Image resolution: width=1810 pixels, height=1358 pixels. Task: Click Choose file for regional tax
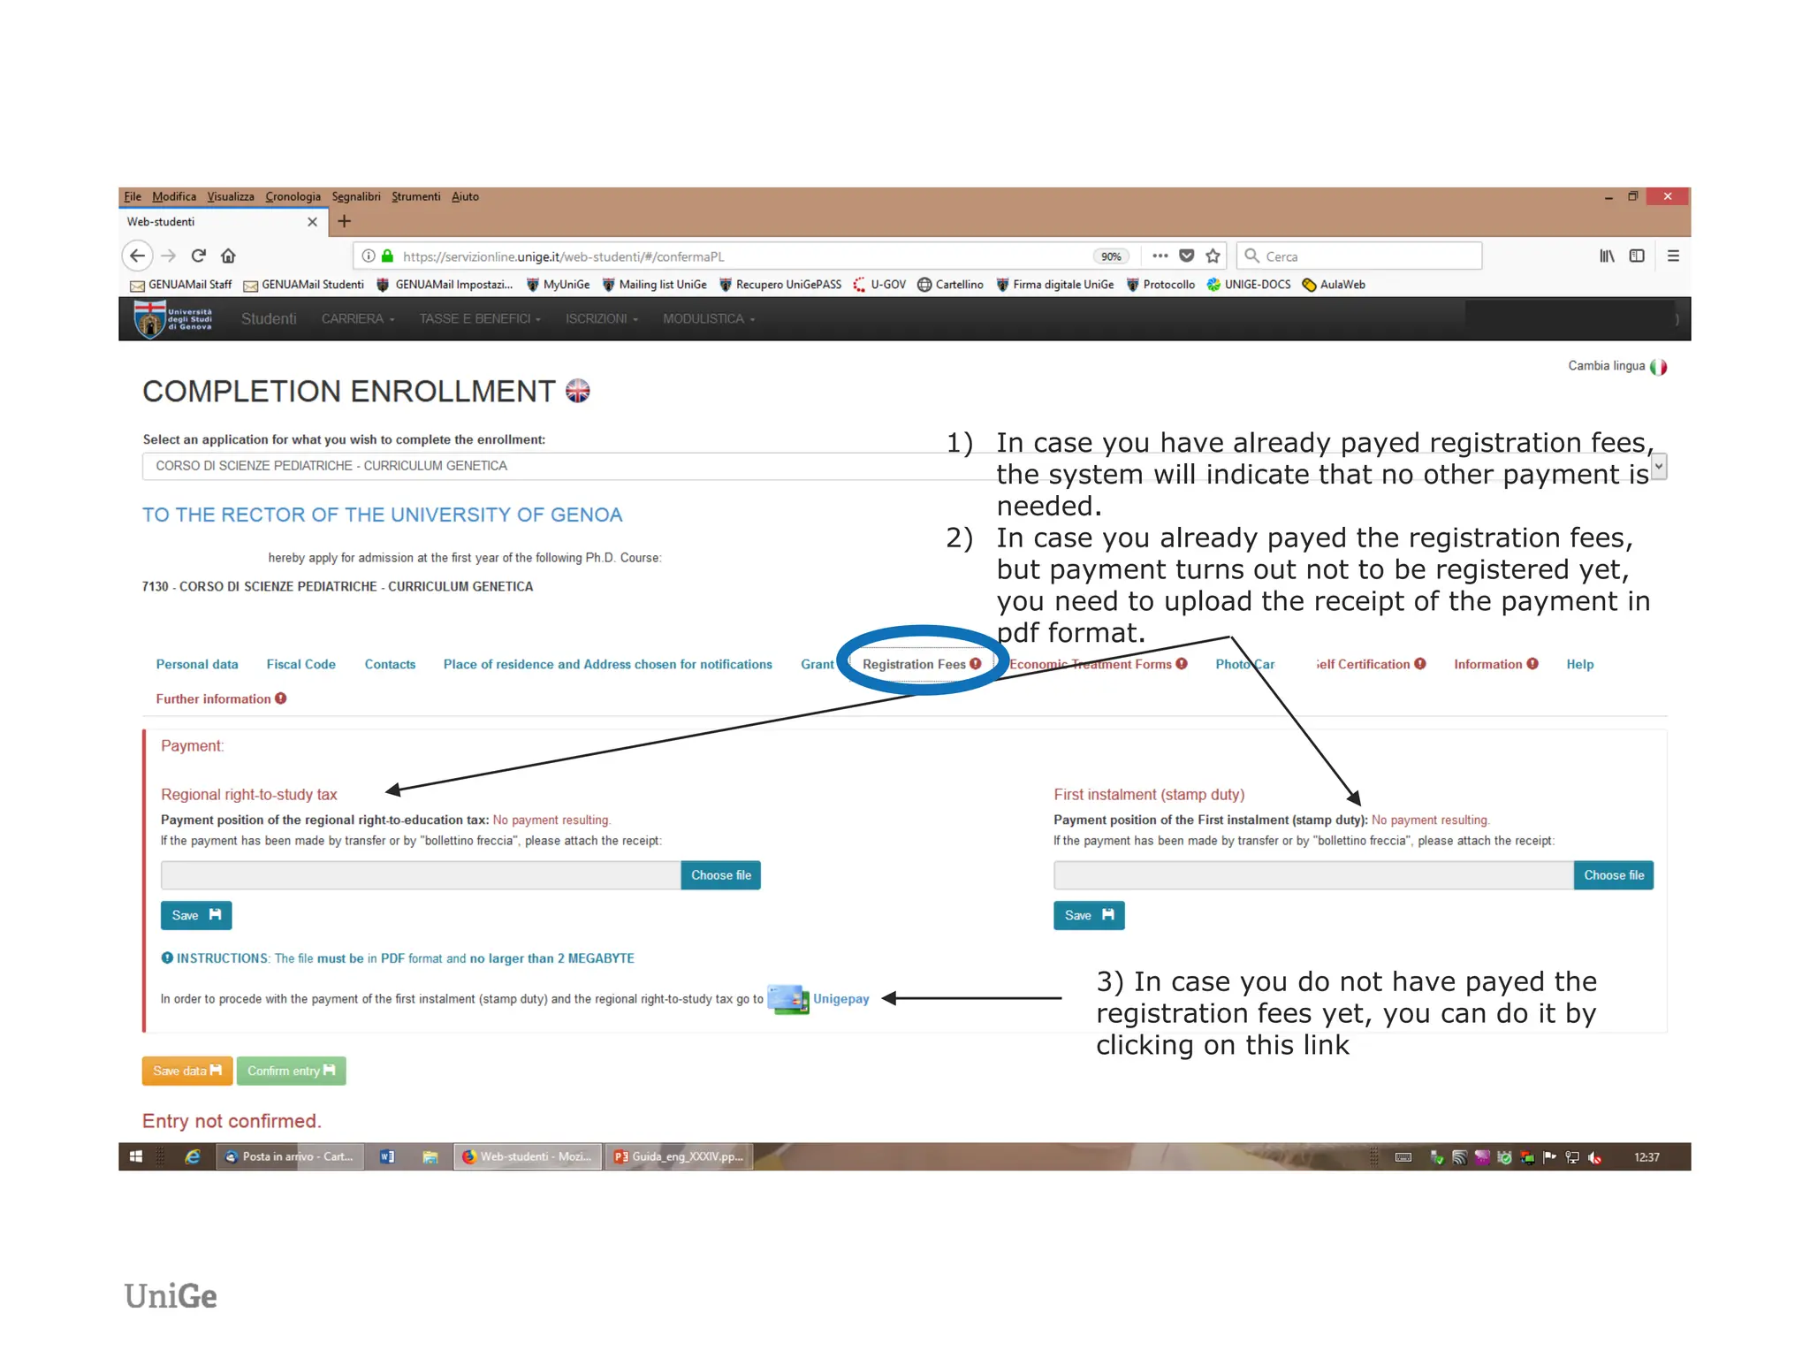[x=720, y=875]
